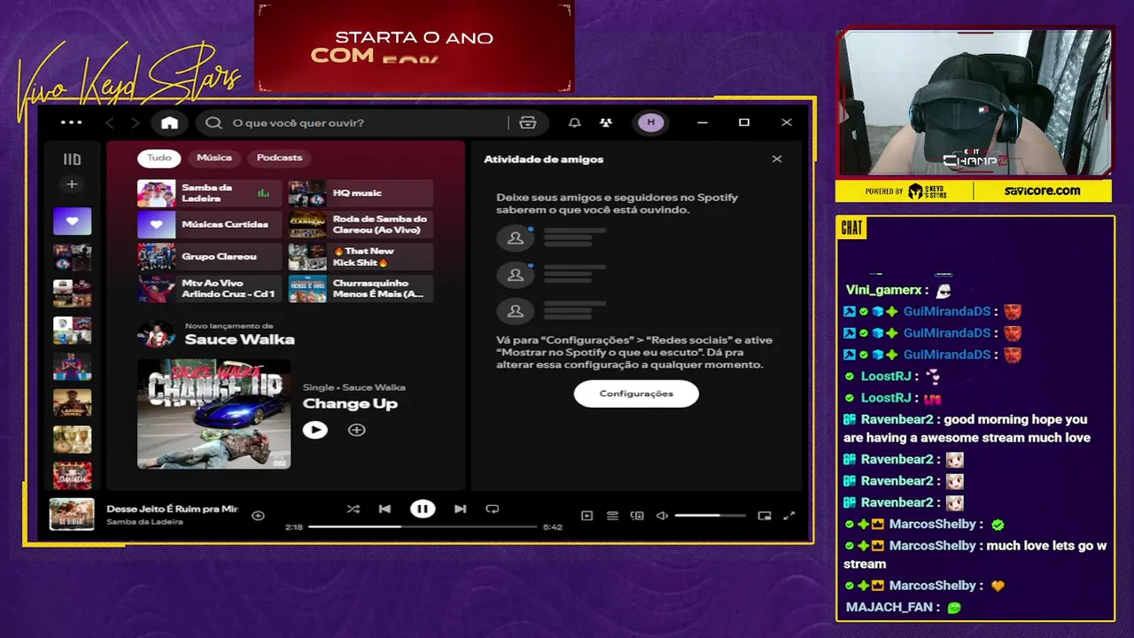Toggle shuffle playback
Viewport: 1134px width, 638px height.
click(x=353, y=510)
